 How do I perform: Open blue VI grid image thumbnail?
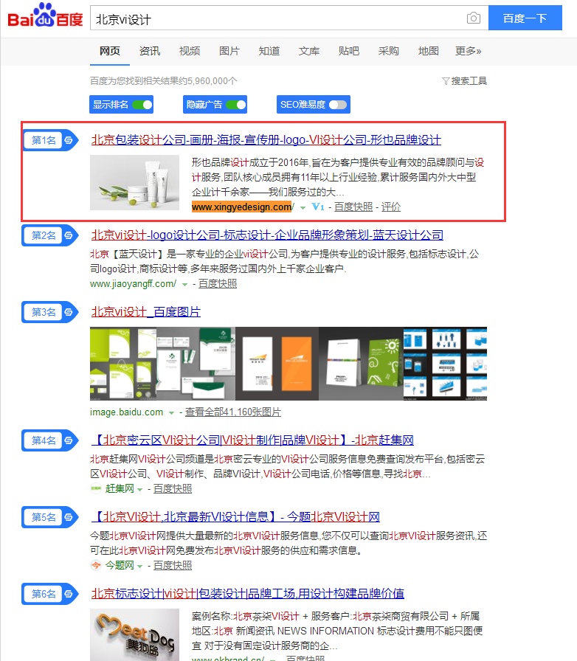446,364
